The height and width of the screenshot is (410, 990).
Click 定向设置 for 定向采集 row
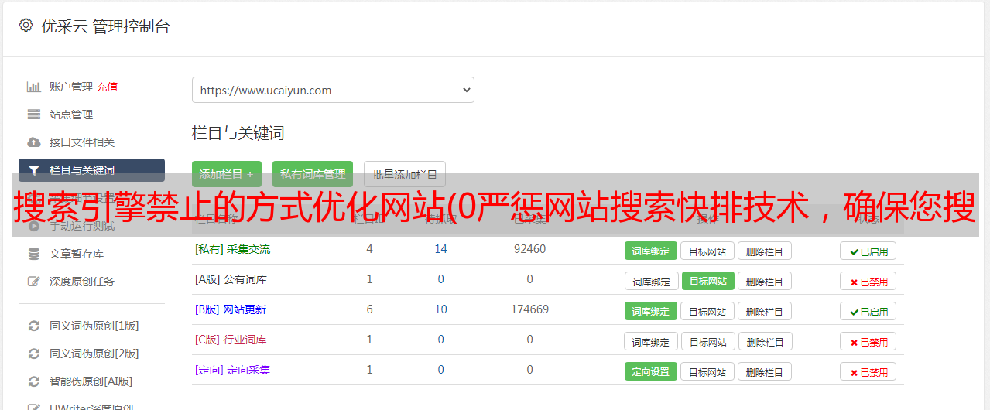(651, 371)
